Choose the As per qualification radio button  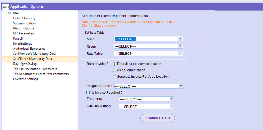coord(115,70)
